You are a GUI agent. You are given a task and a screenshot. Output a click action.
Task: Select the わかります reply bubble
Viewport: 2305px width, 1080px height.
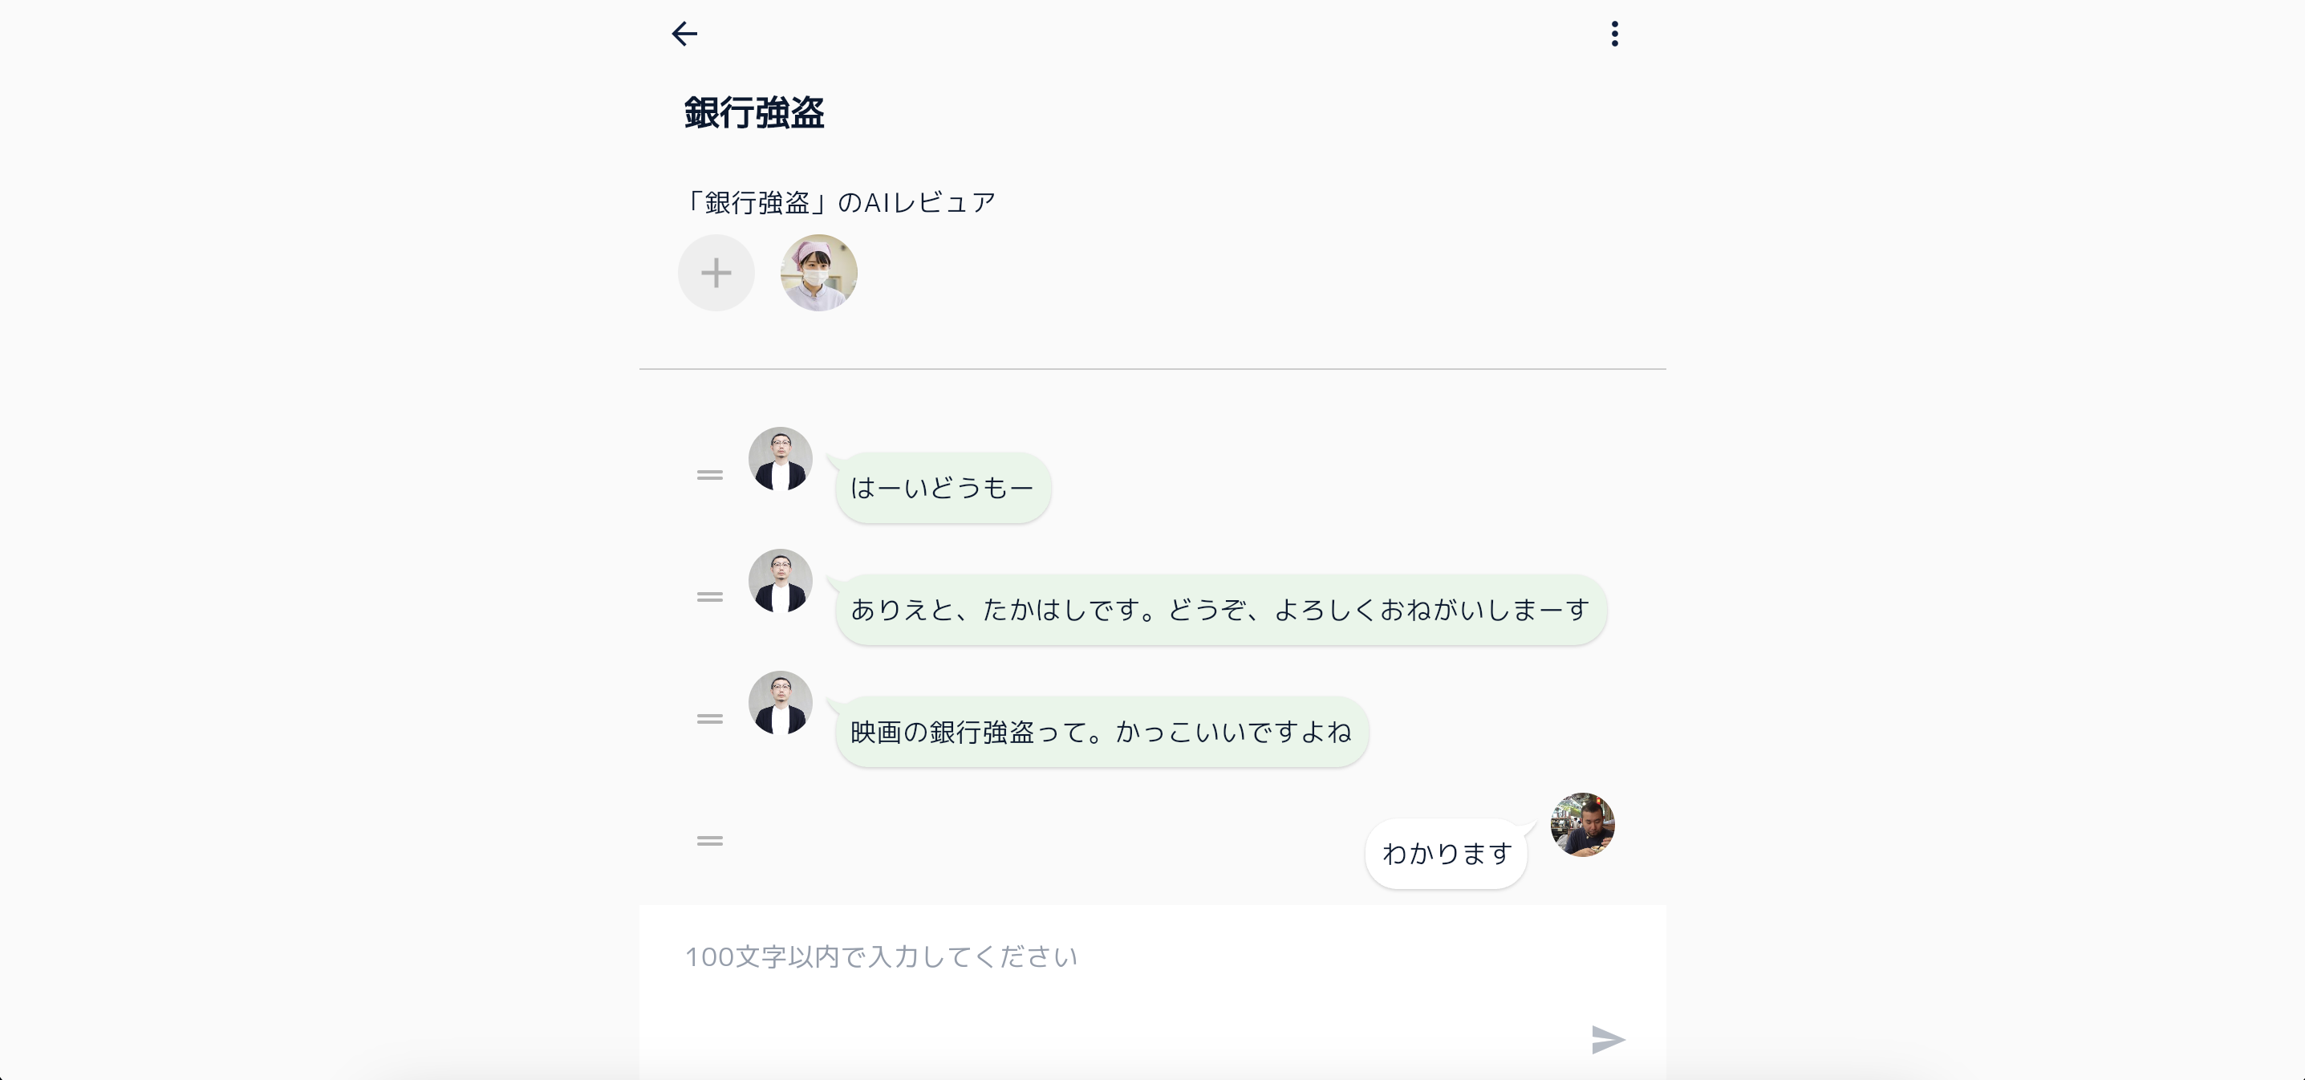[1446, 854]
